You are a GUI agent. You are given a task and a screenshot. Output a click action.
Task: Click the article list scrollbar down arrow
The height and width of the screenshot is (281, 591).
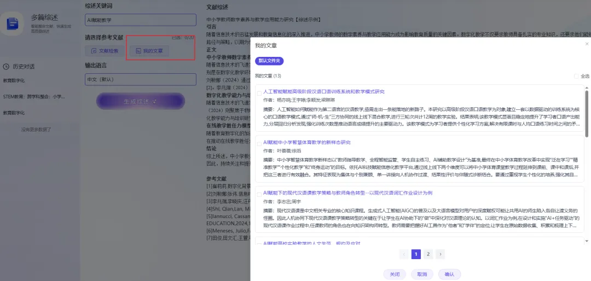pos(587,241)
